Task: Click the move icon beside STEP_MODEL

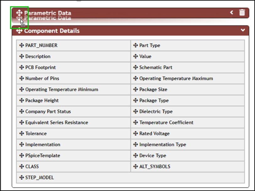Action: (x=21, y=177)
